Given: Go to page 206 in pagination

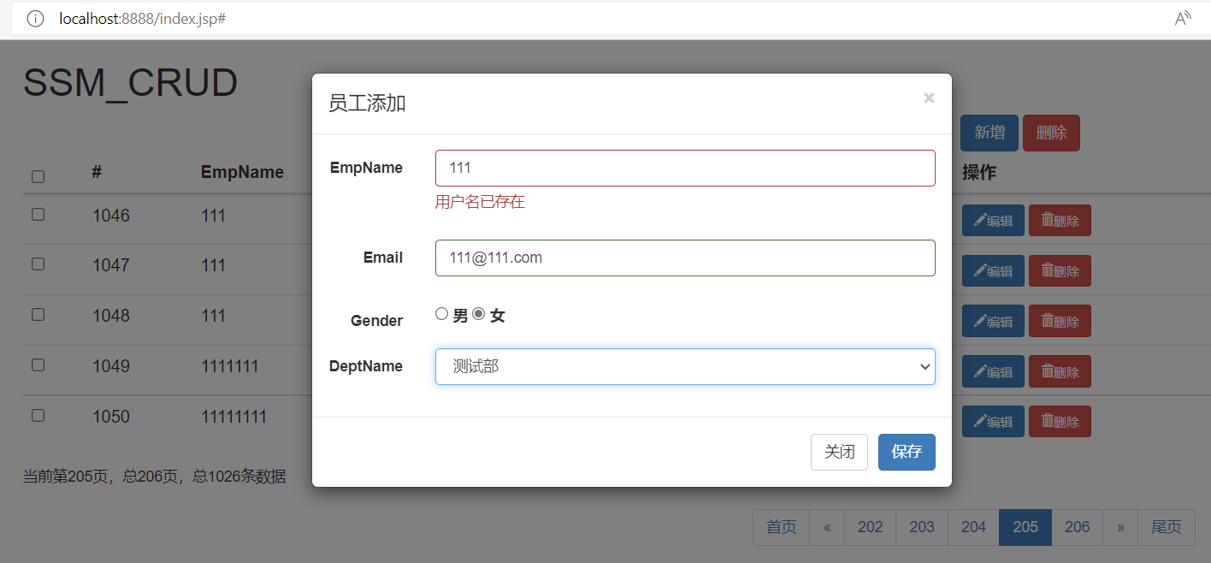Looking at the screenshot, I should (1077, 527).
